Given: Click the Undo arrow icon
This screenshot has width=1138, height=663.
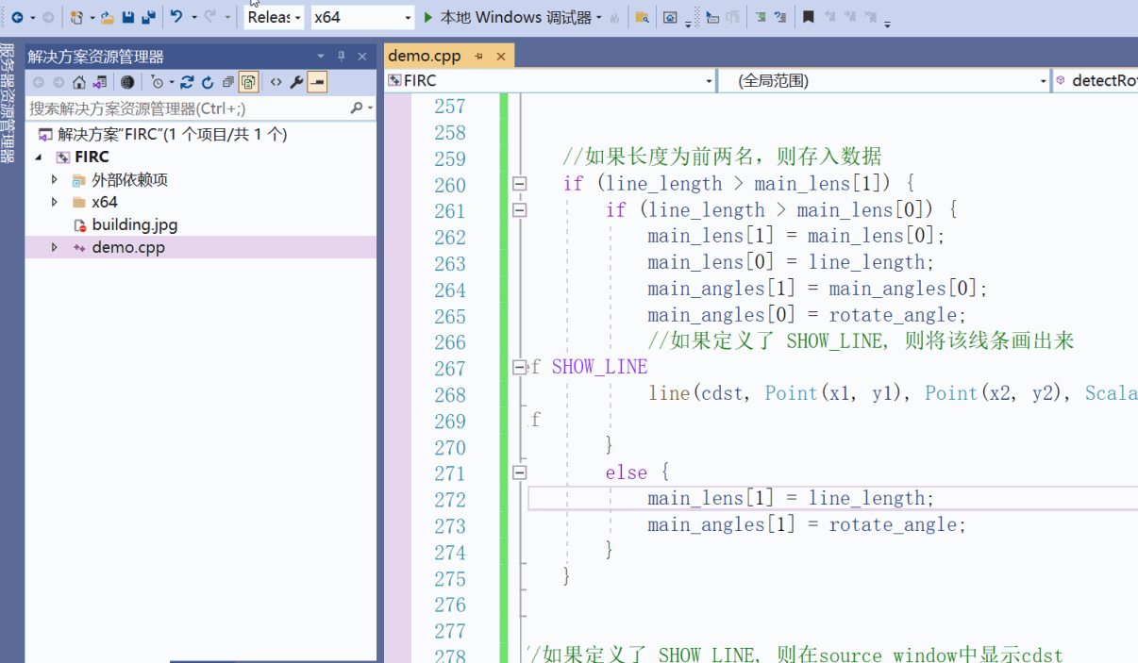Looking at the screenshot, I should (176, 17).
